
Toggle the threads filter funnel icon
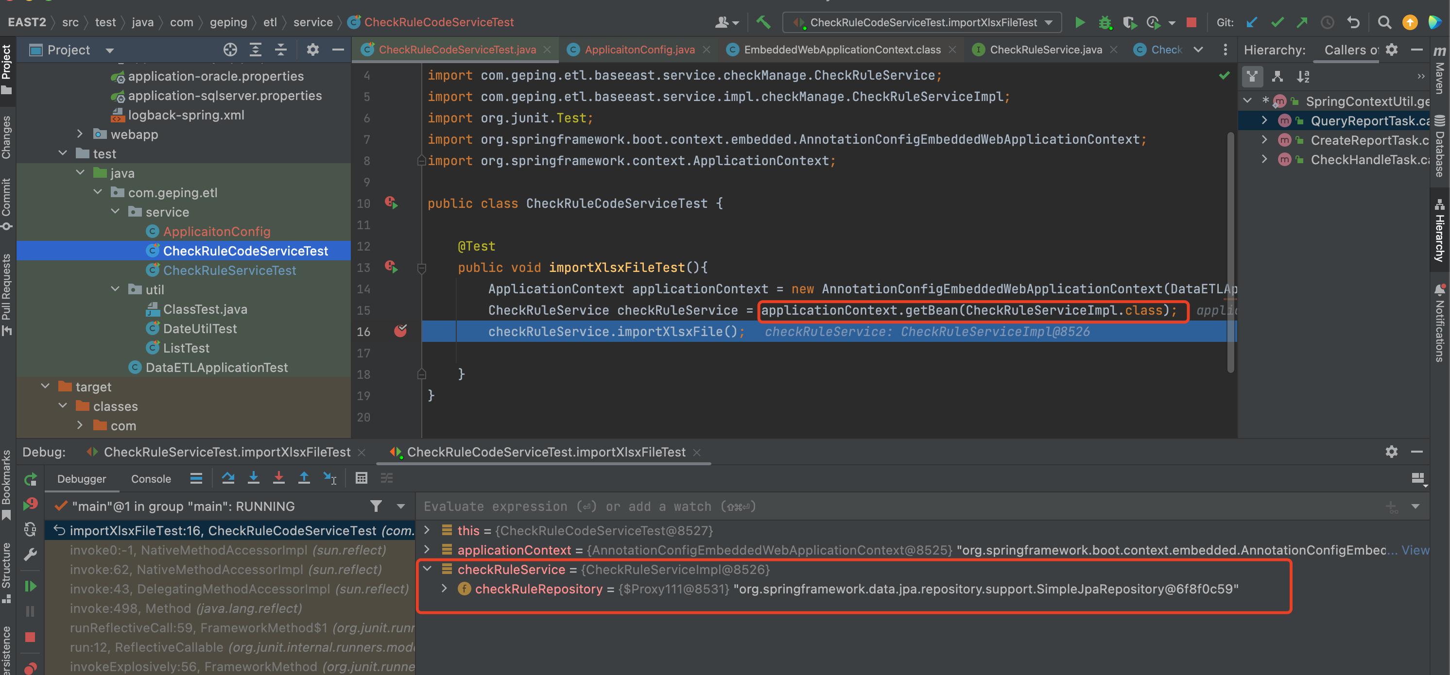coord(376,506)
